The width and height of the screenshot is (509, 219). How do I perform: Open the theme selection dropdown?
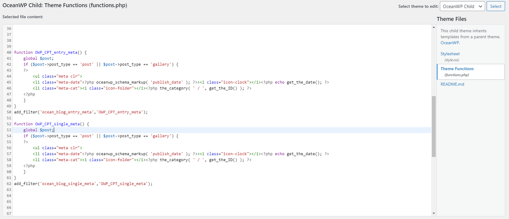pyautogui.click(x=462, y=6)
